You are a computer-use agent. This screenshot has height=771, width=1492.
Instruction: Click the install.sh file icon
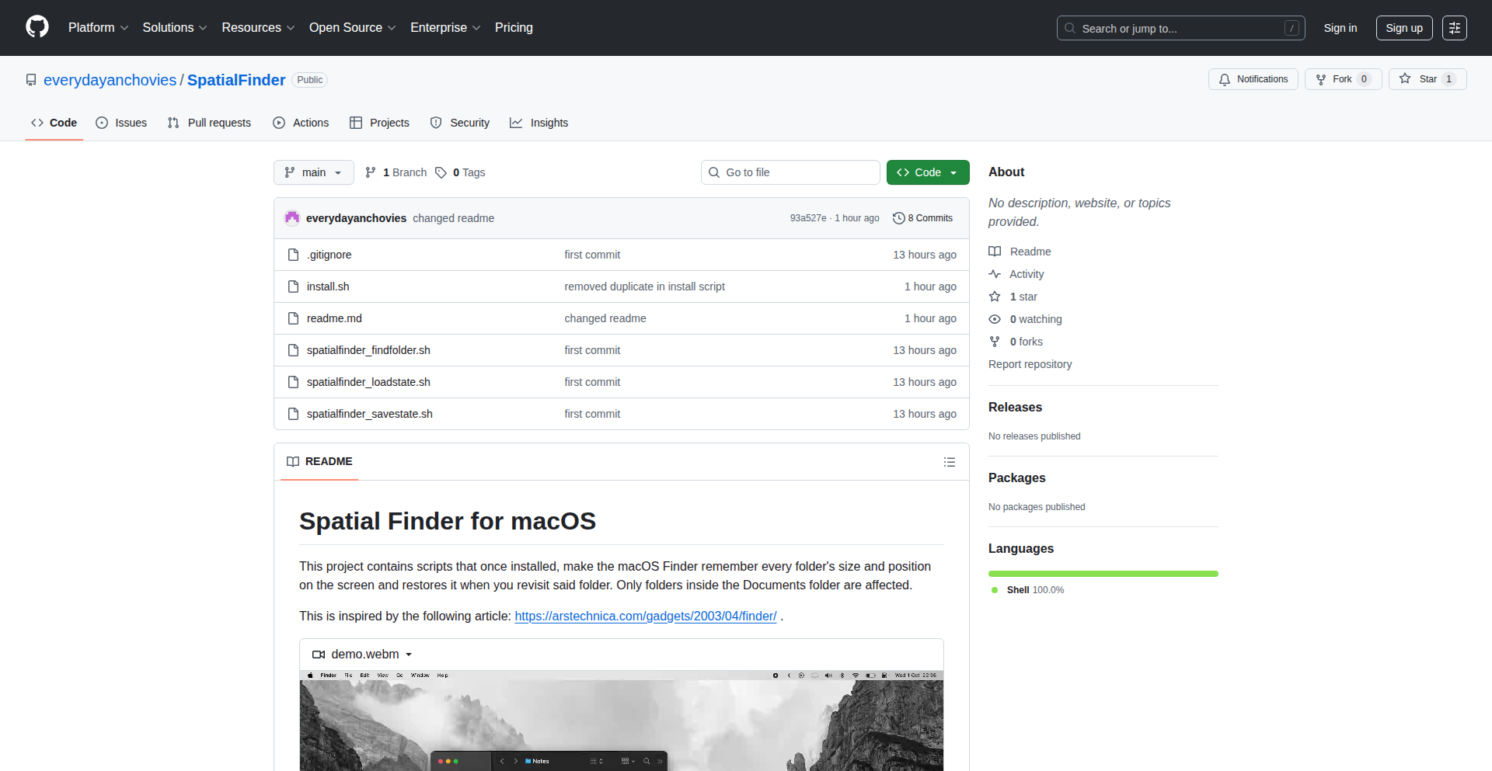[x=293, y=287]
